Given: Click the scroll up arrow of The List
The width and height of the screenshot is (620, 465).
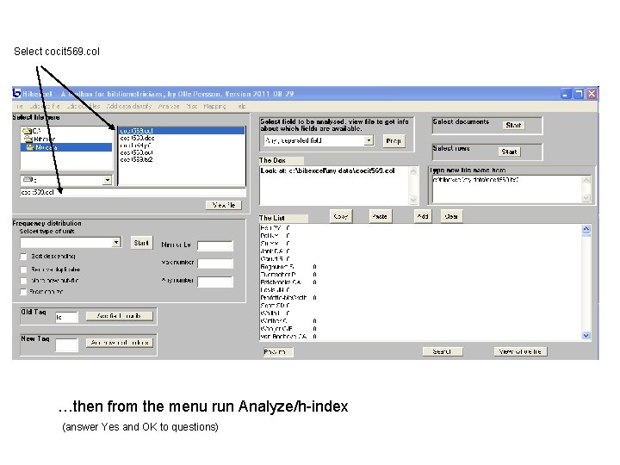Looking at the screenshot, I should click(x=586, y=229).
